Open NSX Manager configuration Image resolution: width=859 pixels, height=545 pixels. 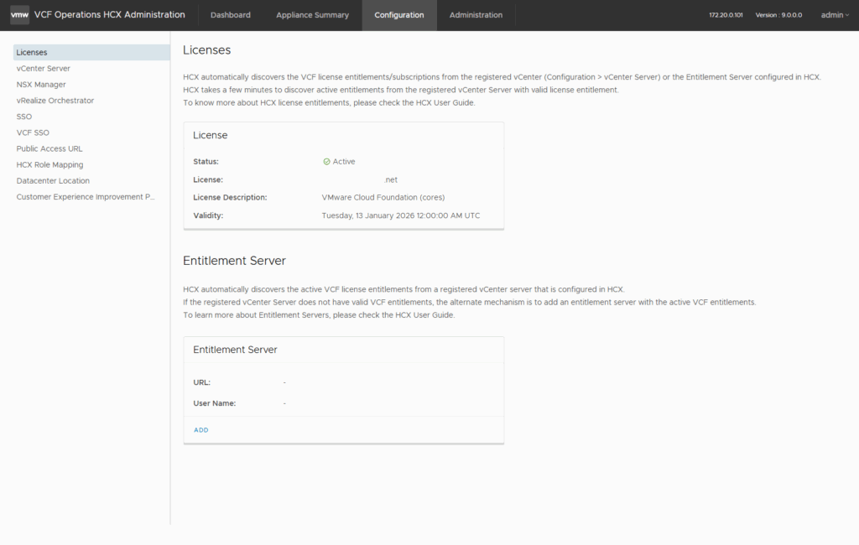click(x=41, y=85)
